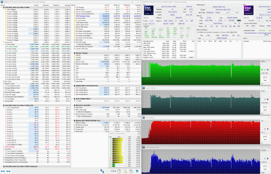Click Reset on the E-core 2 Clock graph

265,110
